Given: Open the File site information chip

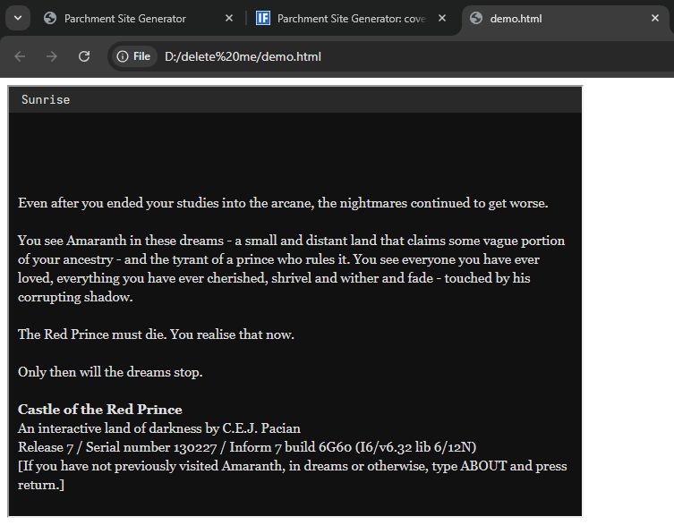Looking at the screenshot, I should pos(133,56).
